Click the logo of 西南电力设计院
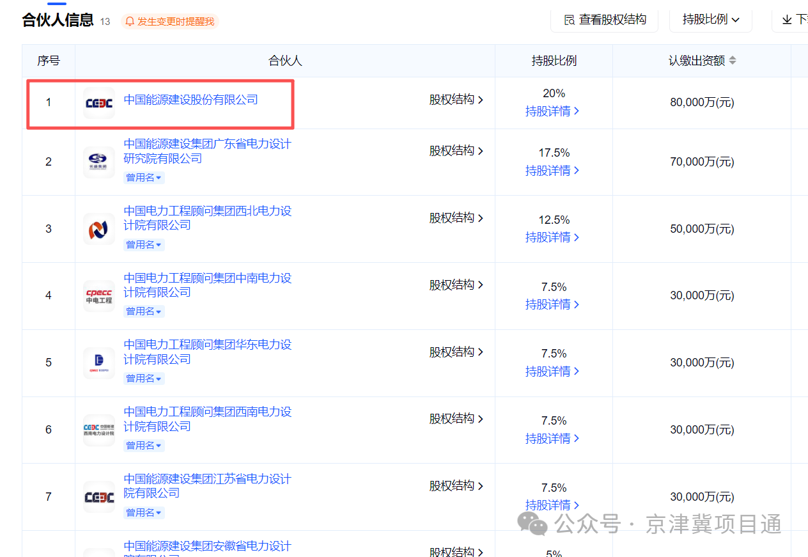Image resolution: width=808 pixels, height=557 pixels. click(x=99, y=430)
